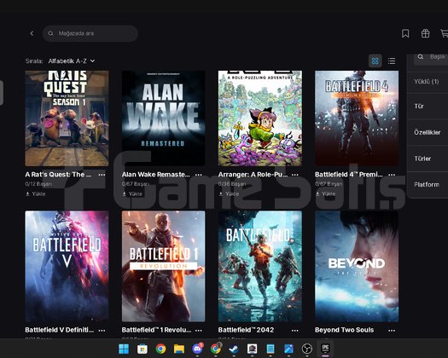Viewport: 448px width, 358px height.
Task: Click the Mağazada ara search field
Action: 90,33
